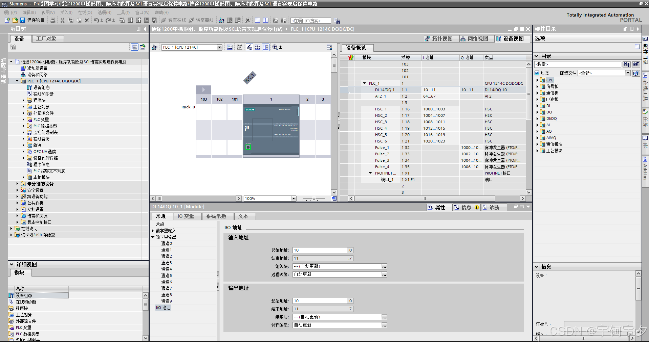This screenshot has width=649, height=342.
Task: Open the 系统常数 tab in properties
Action: (x=218, y=216)
